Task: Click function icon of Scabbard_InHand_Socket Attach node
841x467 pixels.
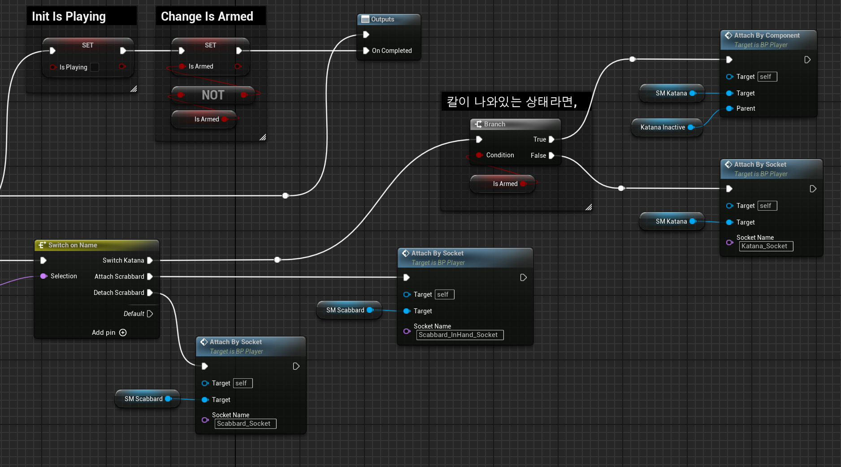Action: point(406,253)
